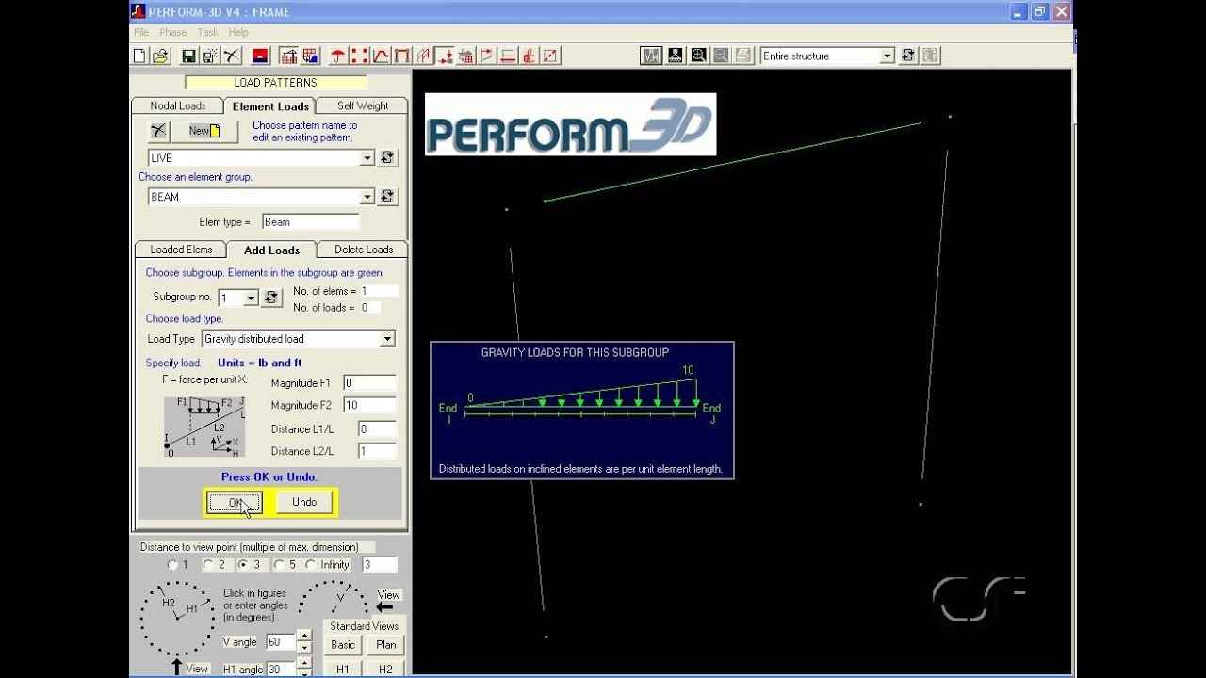The height and width of the screenshot is (678, 1206).
Task: Click the Magnitude F2 input field
Action: (x=369, y=405)
